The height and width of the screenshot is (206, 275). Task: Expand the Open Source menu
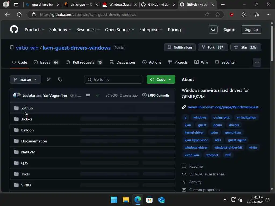click(120, 30)
